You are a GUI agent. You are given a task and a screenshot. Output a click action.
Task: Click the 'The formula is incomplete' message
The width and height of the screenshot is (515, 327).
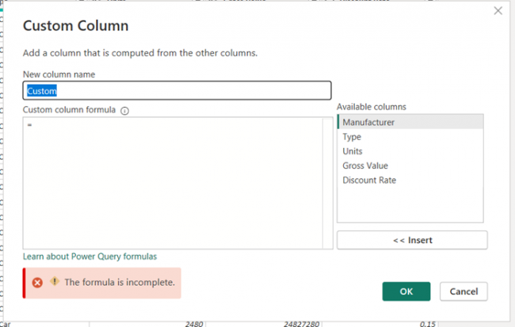coord(119,282)
